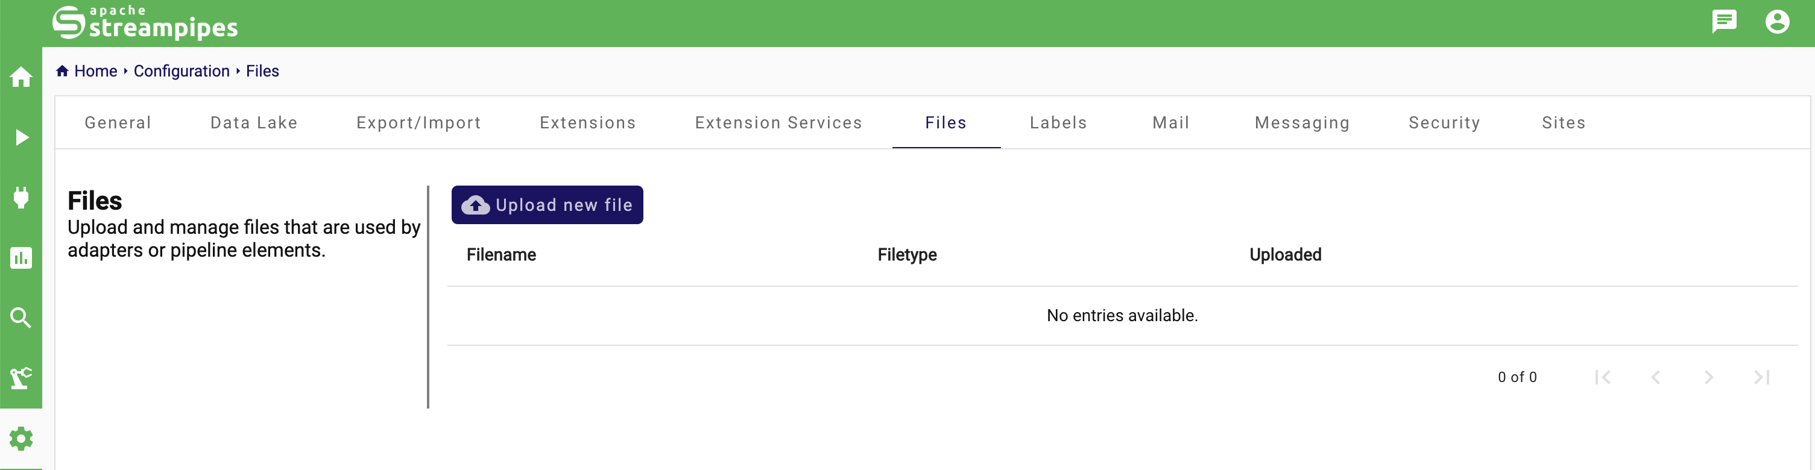Go to next page of files
Image resolution: width=1815 pixels, height=470 pixels.
coord(1708,377)
